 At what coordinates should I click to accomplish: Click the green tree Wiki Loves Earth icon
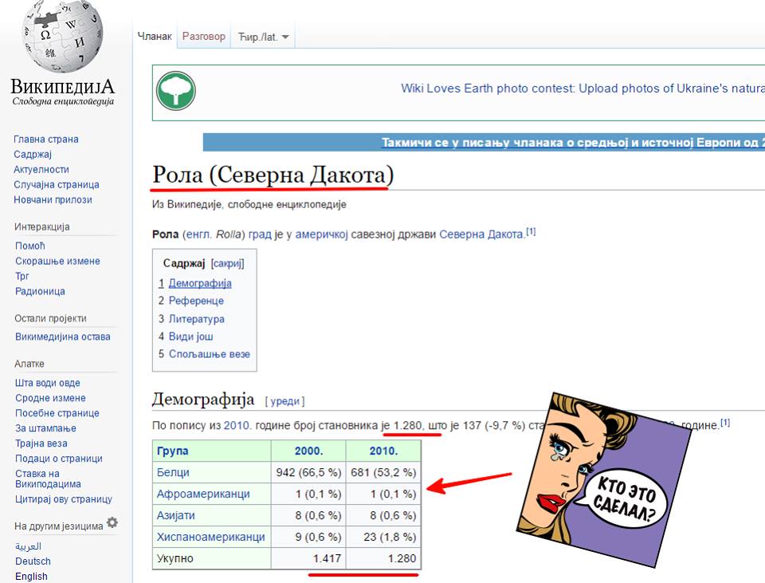[175, 90]
